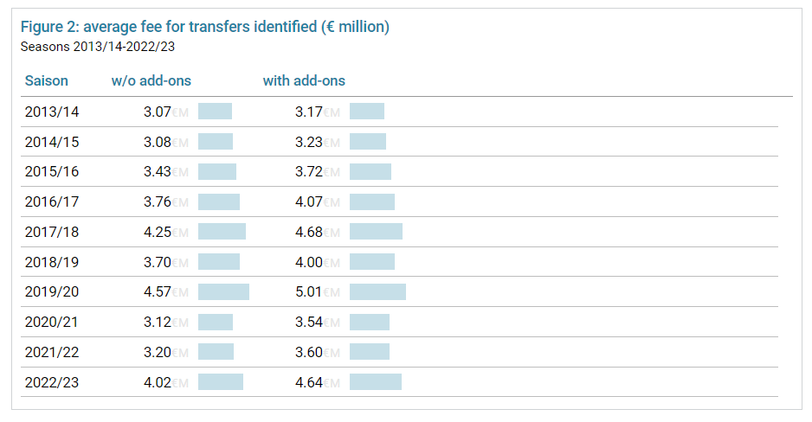This screenshot has width=812, height=422.
Task: Select the with add-ons column header
Action: tap(304, 80)
